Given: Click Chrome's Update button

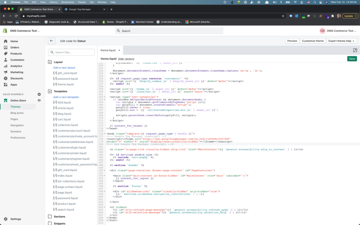Looking at the screenshot, I should pos(350,16).
